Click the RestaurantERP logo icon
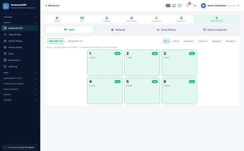 tap(6, 6)
